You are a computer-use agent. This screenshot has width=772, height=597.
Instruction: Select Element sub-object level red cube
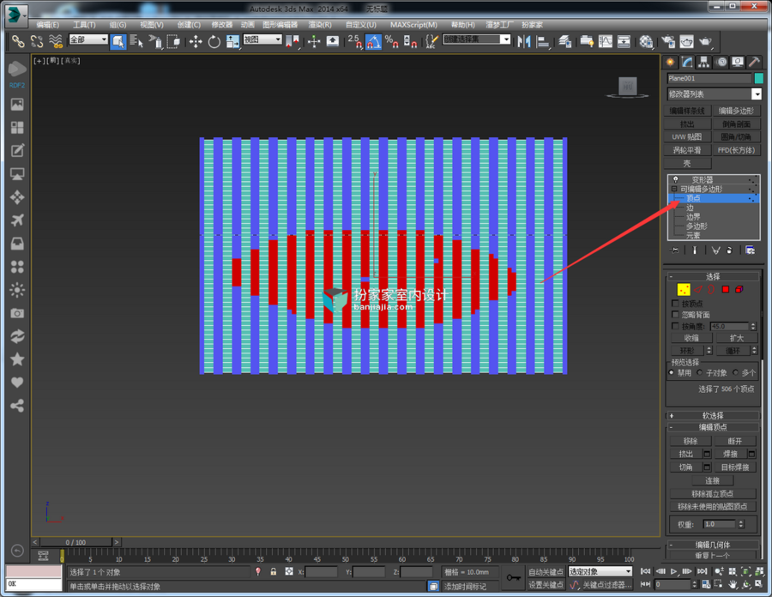(739, 289)
